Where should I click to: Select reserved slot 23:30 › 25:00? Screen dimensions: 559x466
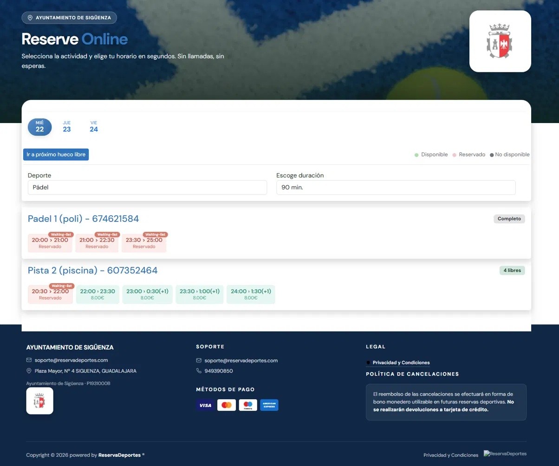pos(144,243)
